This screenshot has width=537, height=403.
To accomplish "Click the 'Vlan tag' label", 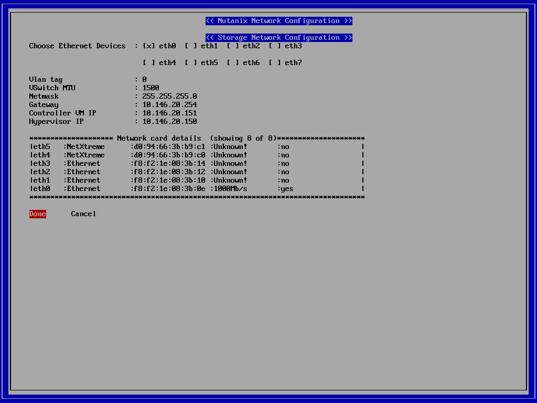I will pyautogui.click(x=46, y=80).
